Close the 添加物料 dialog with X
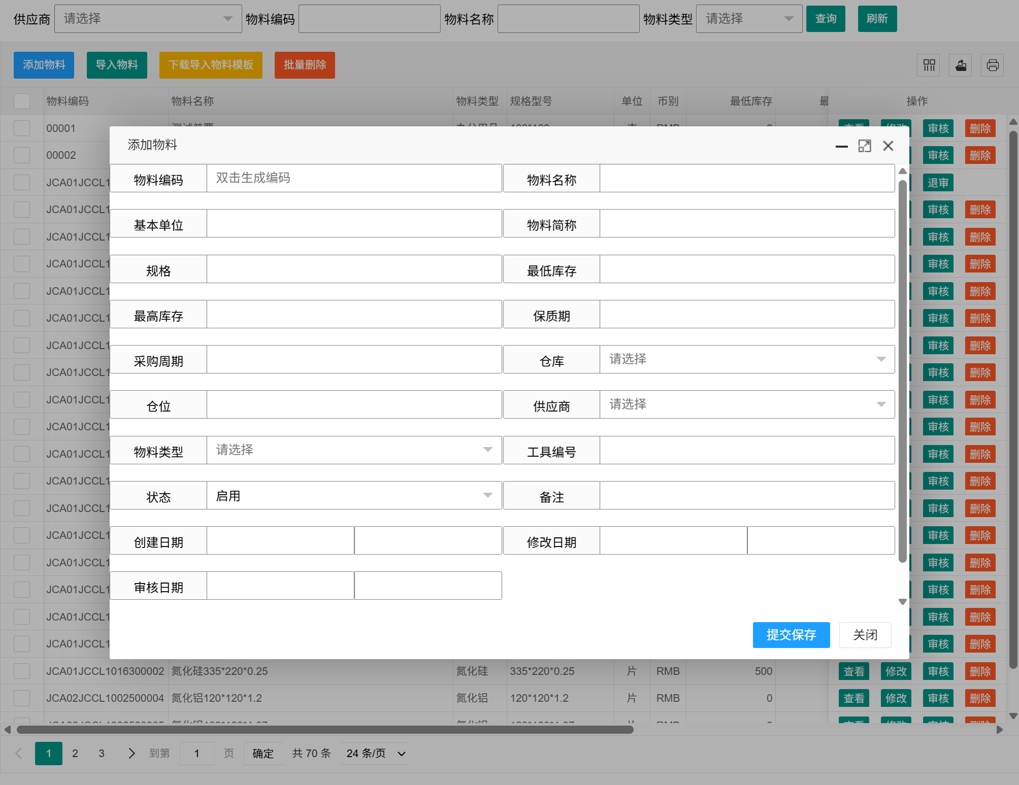The width and height of the screenshot is (1019, 785). click(x=888, y=146)
